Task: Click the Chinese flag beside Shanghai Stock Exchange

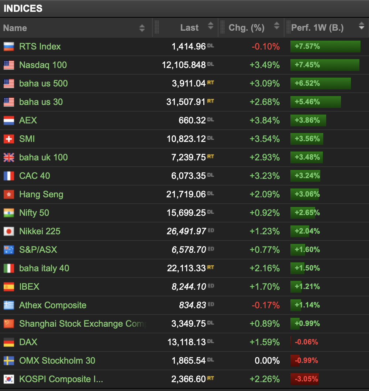Action: pyautogui.click(x=9, y=324)
